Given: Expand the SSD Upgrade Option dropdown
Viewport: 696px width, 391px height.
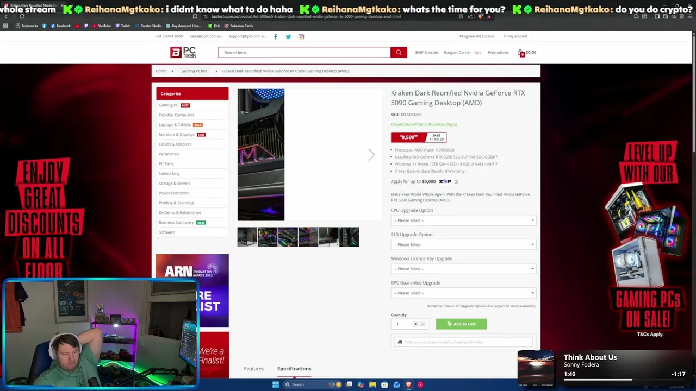Looking at the screenshot, I should coord(463,244).
